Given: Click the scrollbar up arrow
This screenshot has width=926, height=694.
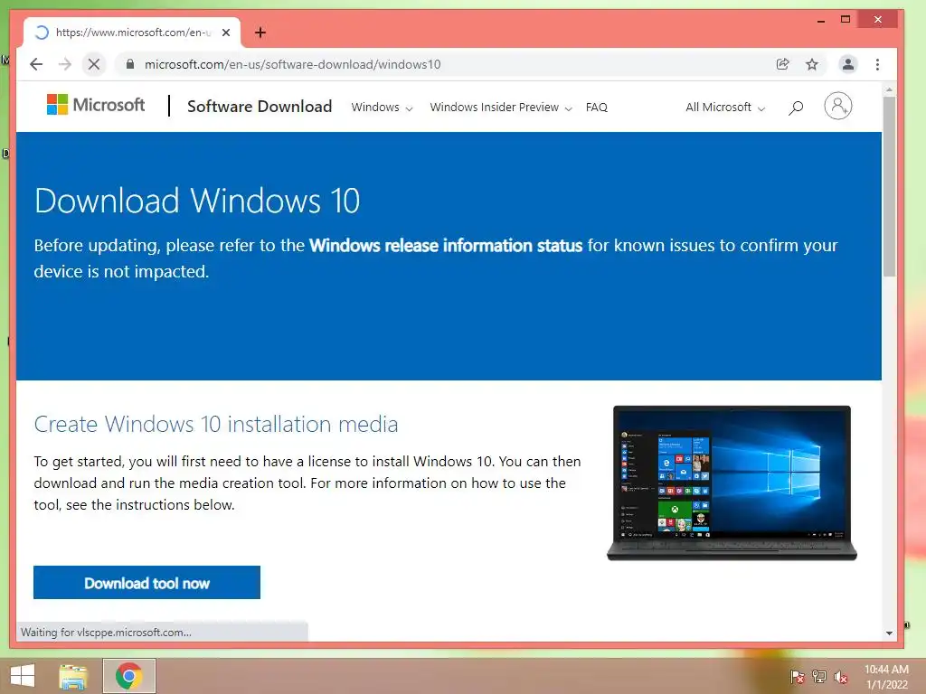Looking at the screenshot, I should [889, 89].
